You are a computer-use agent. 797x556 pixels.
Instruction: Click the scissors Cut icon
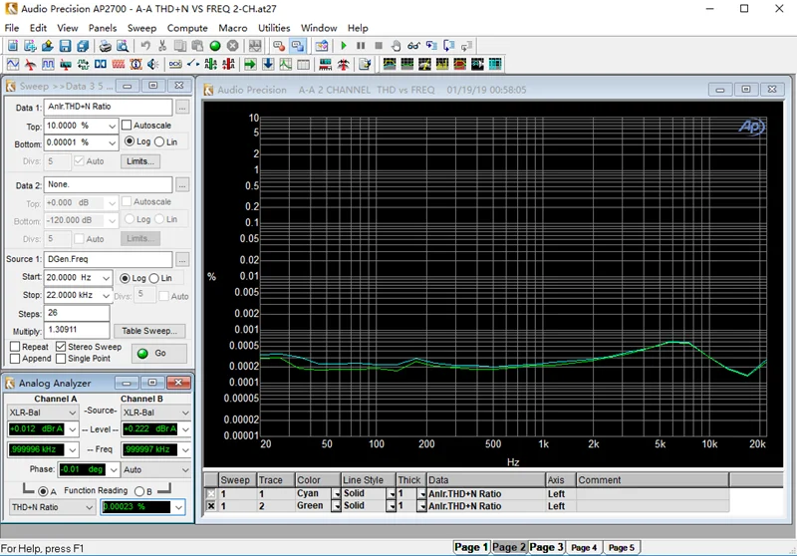click(x=162, y=46)
